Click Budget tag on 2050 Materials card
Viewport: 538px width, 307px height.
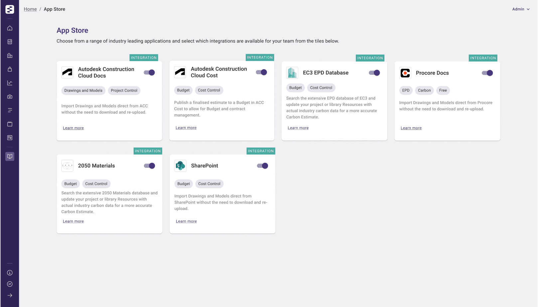pyautogui.click(x=70, y=184)
